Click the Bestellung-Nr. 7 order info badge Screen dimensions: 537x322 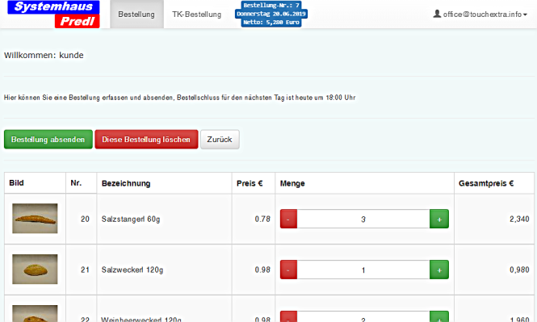coord(271,14)
